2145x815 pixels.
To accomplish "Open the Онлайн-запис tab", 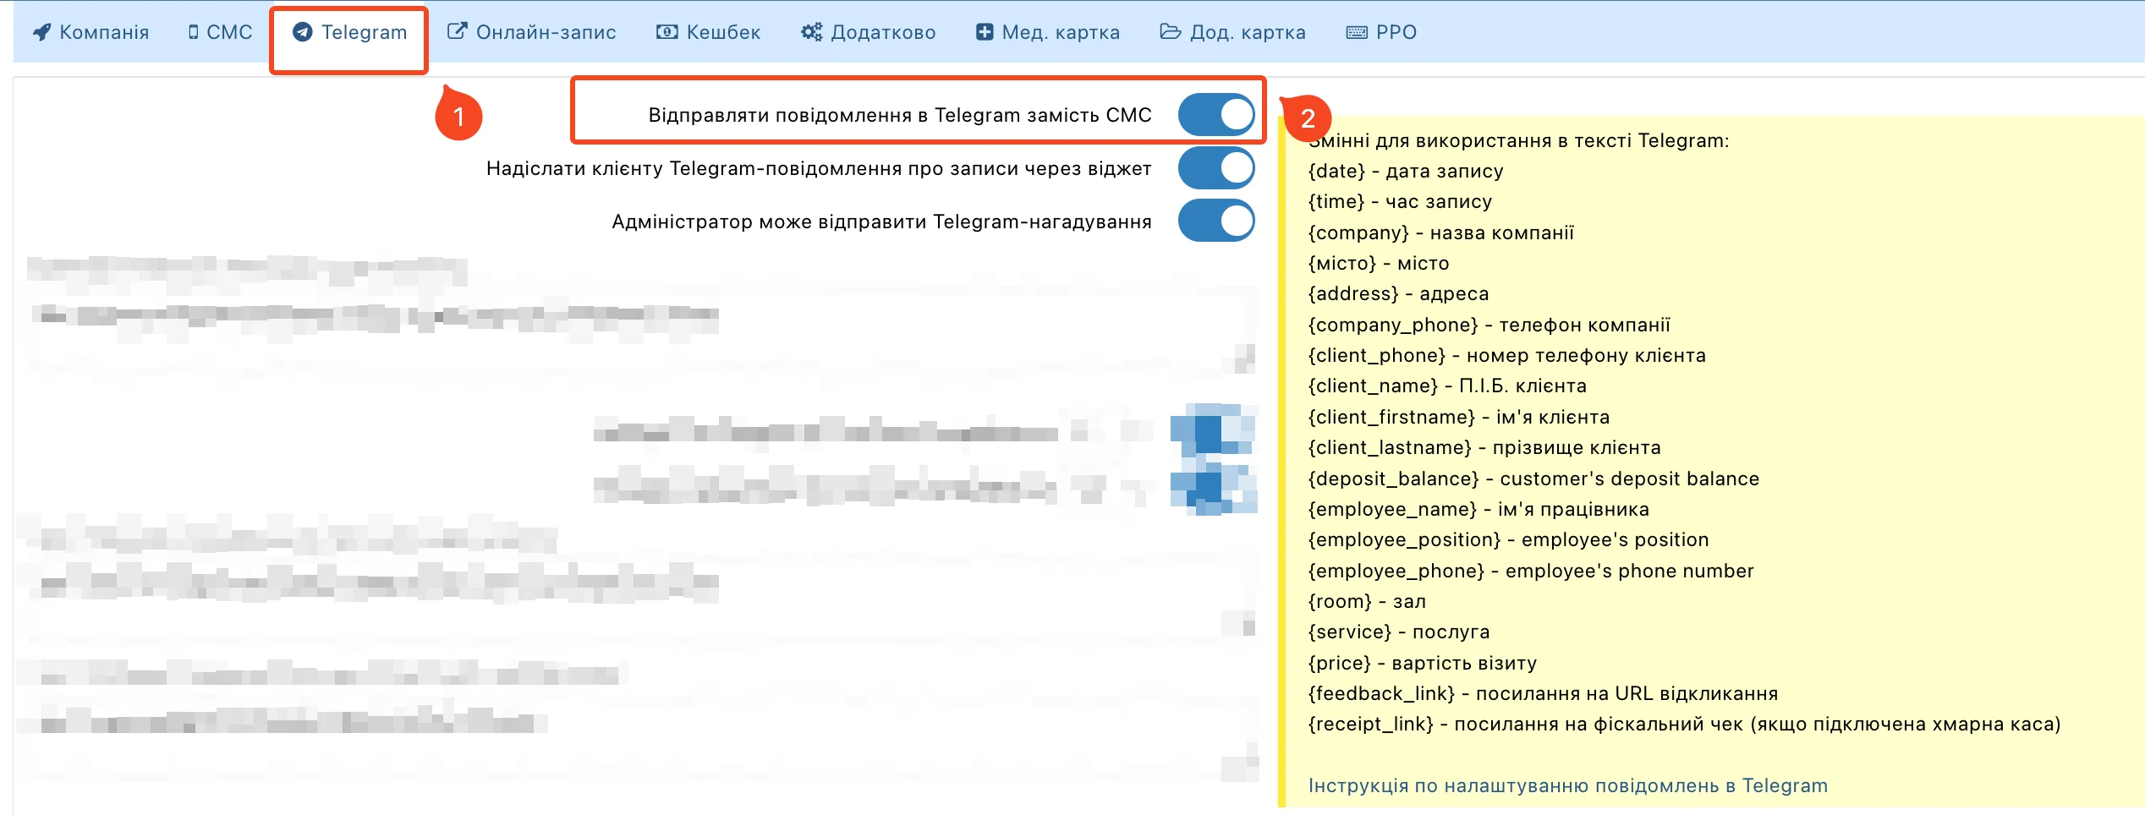I will pyautogui.click(x=531, y=32).
